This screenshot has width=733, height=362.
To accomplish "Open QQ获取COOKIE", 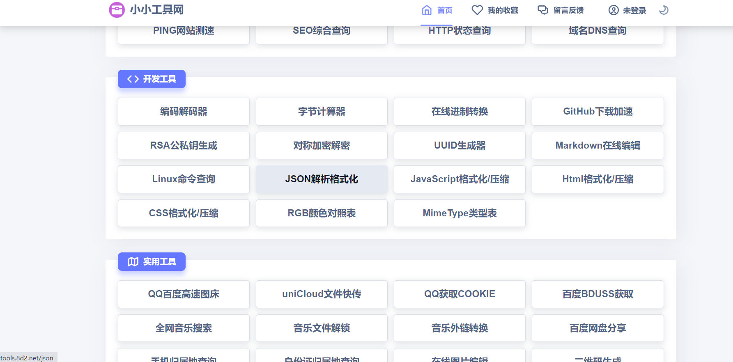I will point(460,294).
